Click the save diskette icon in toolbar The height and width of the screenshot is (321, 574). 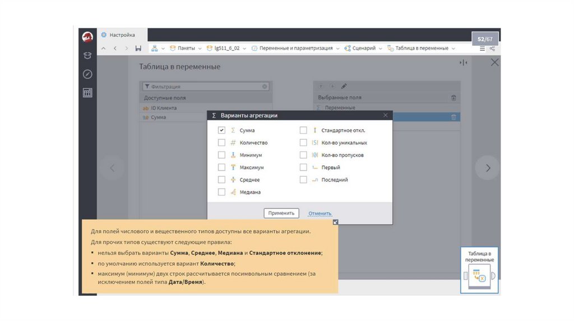tap(138, 49)
